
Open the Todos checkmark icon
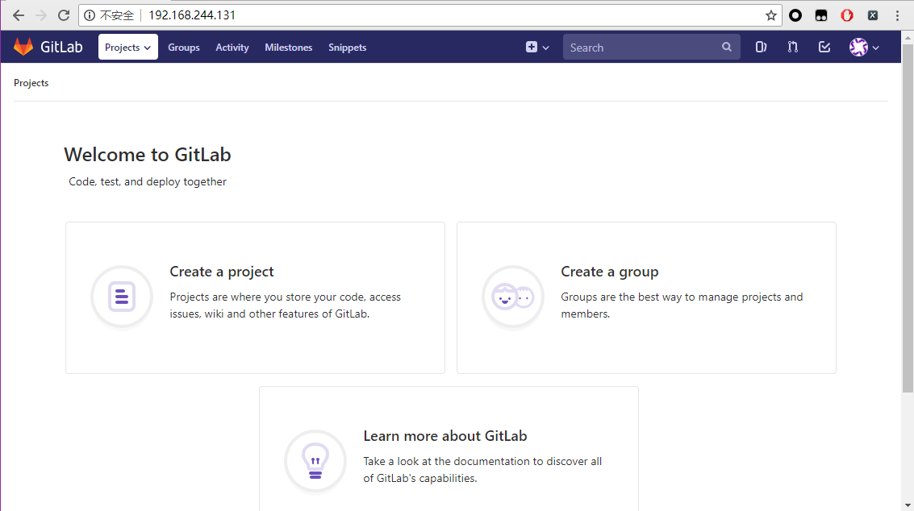tap(824, 48)
